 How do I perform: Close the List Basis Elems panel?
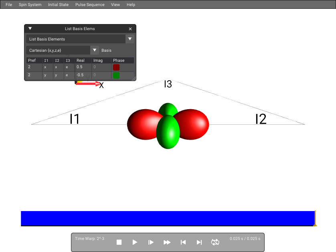130,29
